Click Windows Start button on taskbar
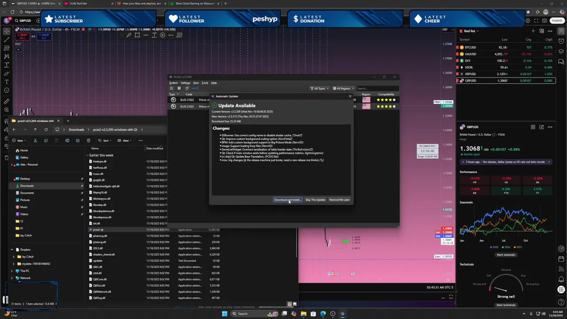This screenshot has width=567, height=319. [225, 314]
